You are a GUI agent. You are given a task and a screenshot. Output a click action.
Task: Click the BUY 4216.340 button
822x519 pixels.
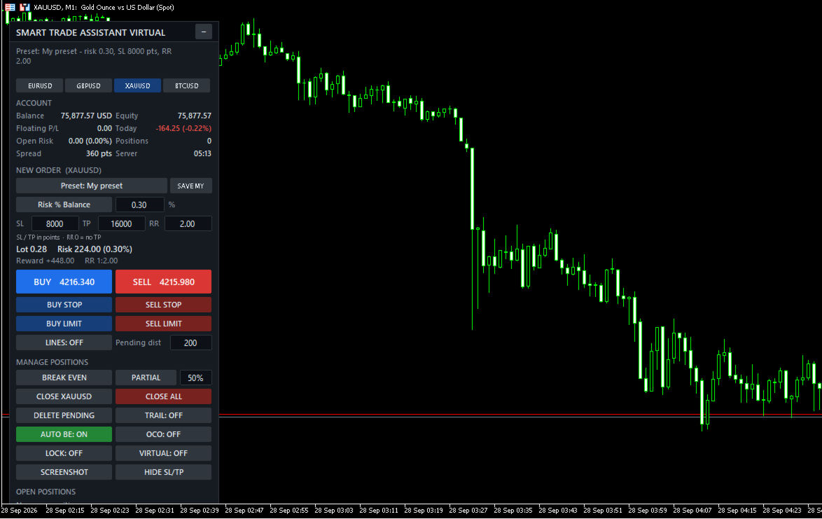point(64,282)
